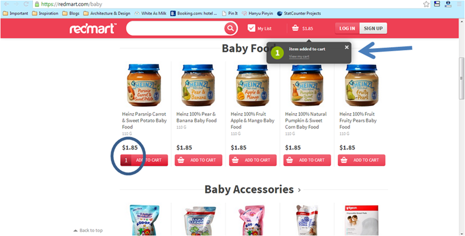Open the cart basket icon in header

[x=295, y=28]
